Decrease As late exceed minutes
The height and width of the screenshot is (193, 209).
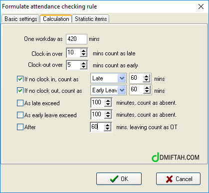108,105
